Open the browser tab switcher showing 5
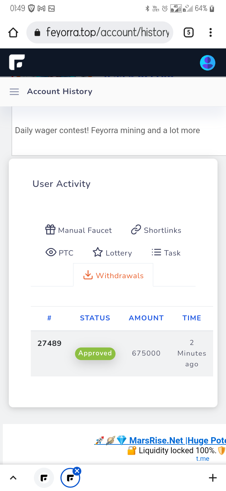 (188, 32)
